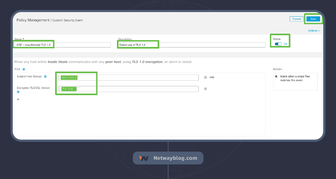Viewport: 336px width, 179px height.
Task: Delete the Subject Host Groups criteria row
Action: [x=205, y=77]
